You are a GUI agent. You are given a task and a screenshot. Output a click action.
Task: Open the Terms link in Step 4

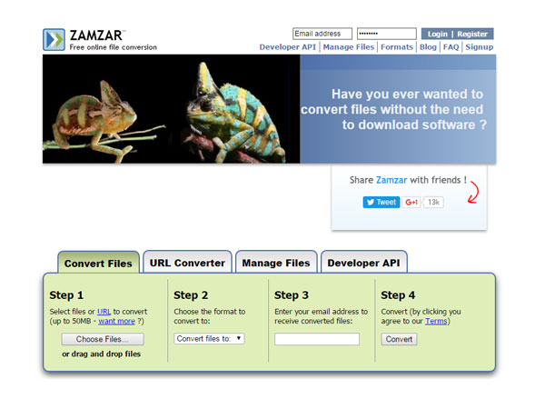(436, 321)
